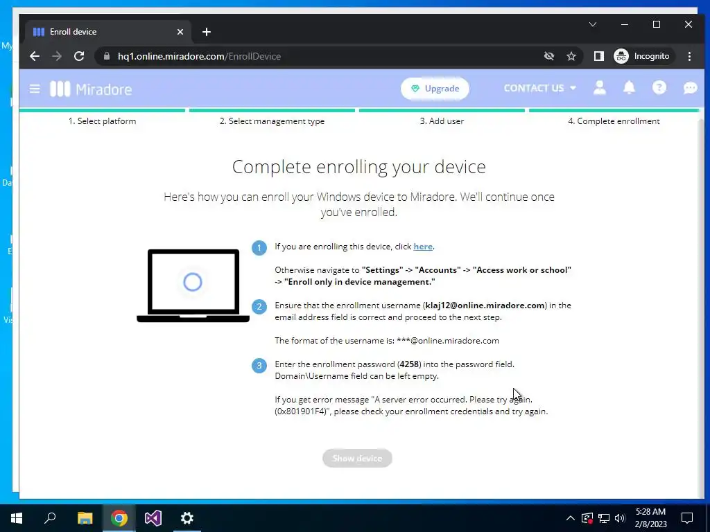The height and width of the screenshot is (532, 710).
Task: Click the enrollment password 4258
Action: (x=410, y=364)
